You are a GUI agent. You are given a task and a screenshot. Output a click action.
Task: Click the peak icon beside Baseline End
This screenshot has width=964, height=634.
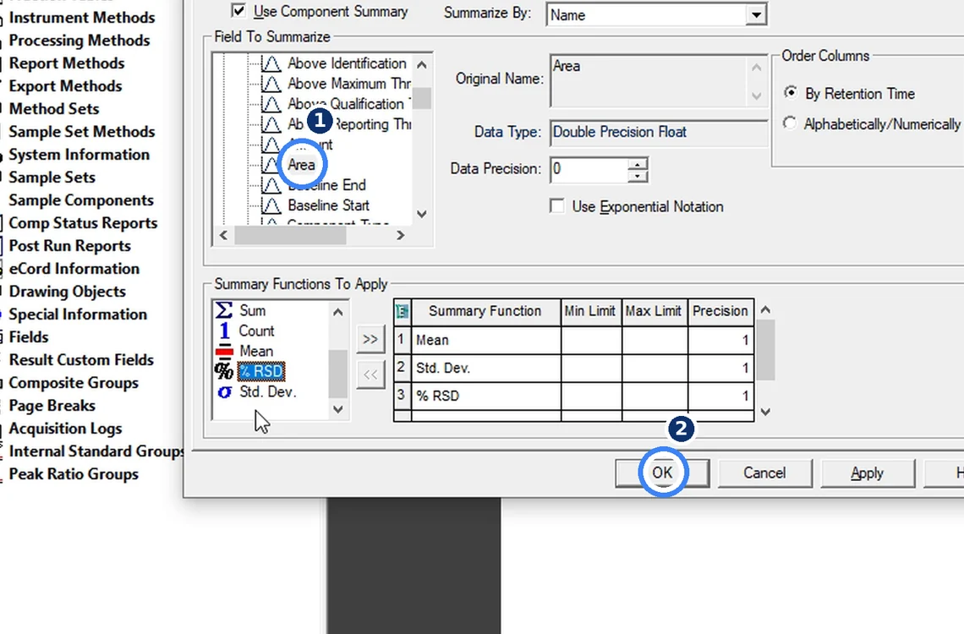pos(271,185)
